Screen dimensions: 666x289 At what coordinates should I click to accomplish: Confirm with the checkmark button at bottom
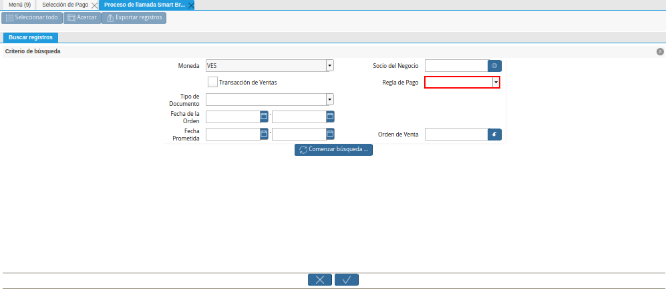tap(347, 280)
